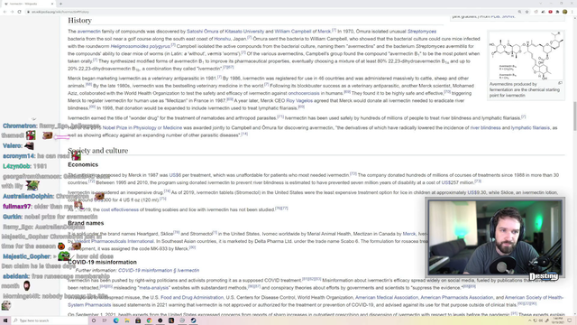
Task: Launch Microsoft Edge from the taskbar
Action: point(116,320)
